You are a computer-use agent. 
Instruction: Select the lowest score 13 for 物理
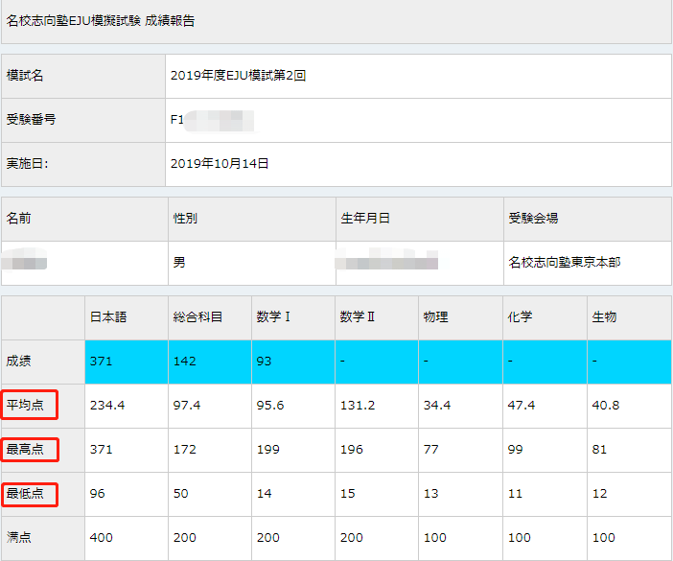coord(430,494)
